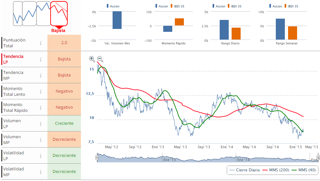Viewport: 320px width, 181px height.
Task: Zoom in on the price chart
Action: 92,59
